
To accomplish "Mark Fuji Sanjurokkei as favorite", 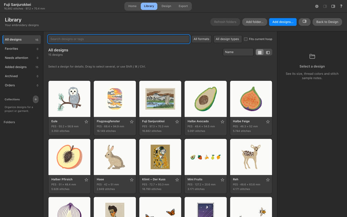I will [x=177, y=122].
